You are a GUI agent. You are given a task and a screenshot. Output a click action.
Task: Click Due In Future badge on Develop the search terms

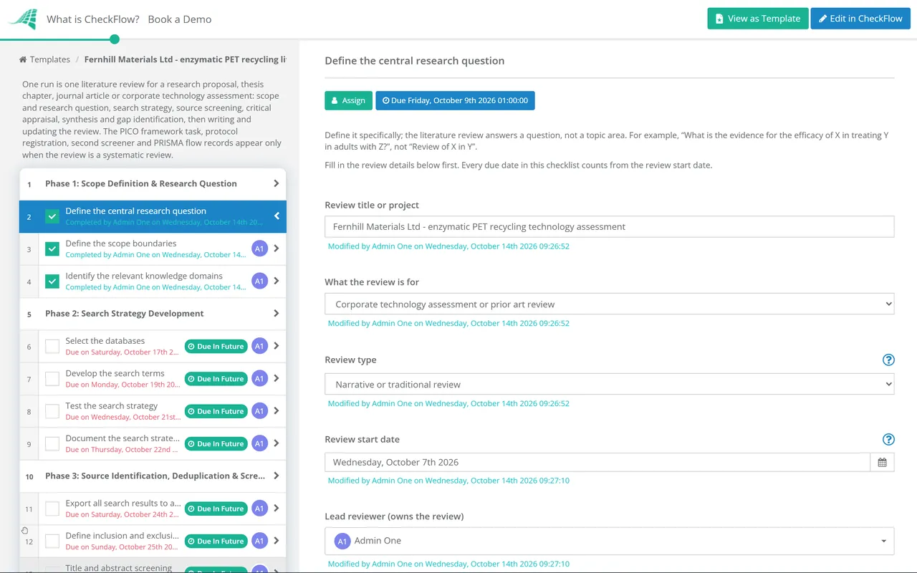(x=216, y=378)
